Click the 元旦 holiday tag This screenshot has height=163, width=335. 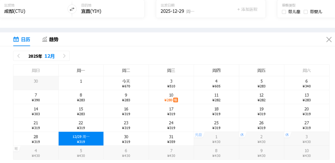pos(198,135)
